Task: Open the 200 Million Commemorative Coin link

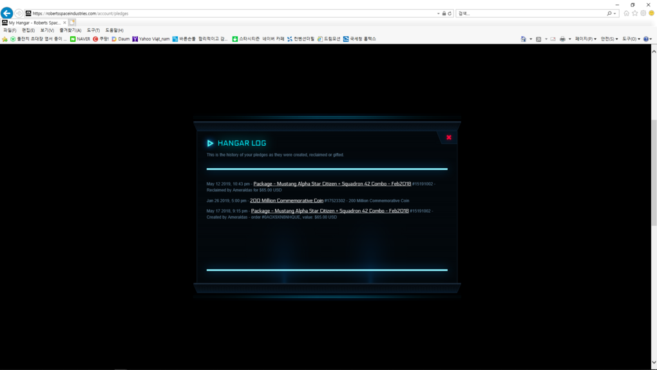Action: coord(287,200)
